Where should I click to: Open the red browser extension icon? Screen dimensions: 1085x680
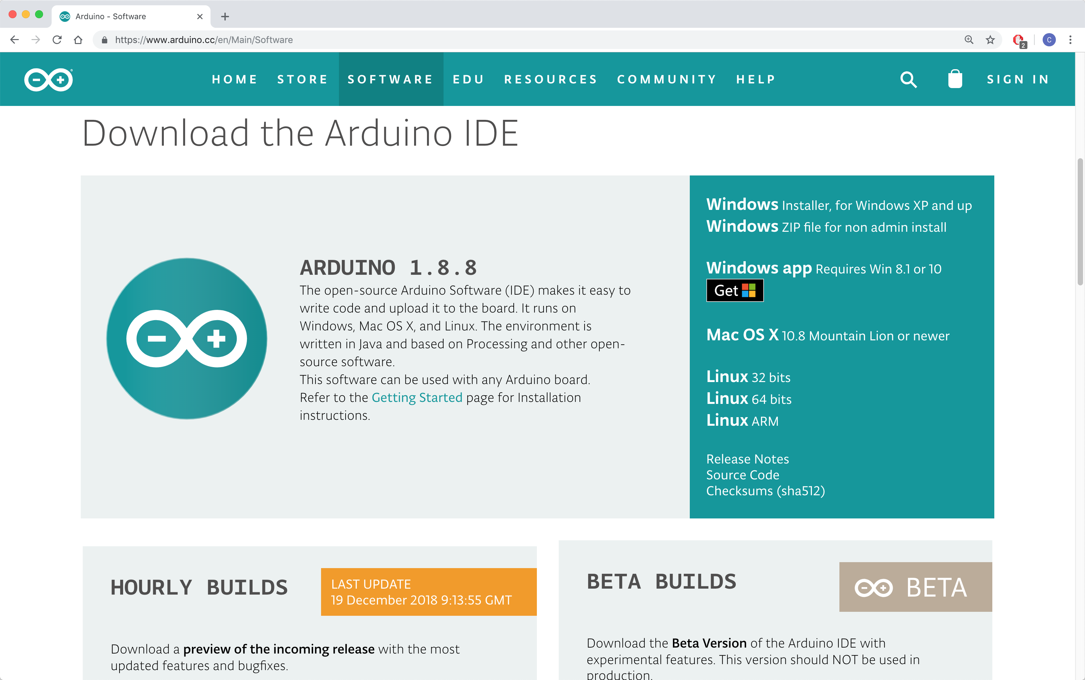click(1018, 40)
